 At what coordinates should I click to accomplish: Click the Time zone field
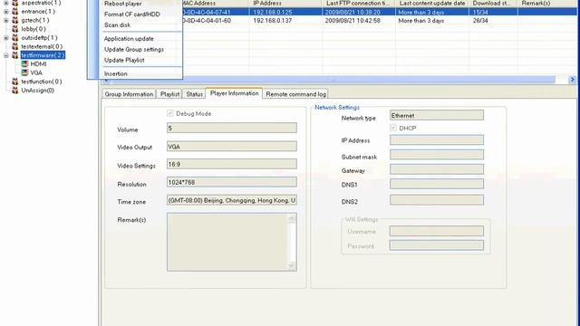[232, 200]
